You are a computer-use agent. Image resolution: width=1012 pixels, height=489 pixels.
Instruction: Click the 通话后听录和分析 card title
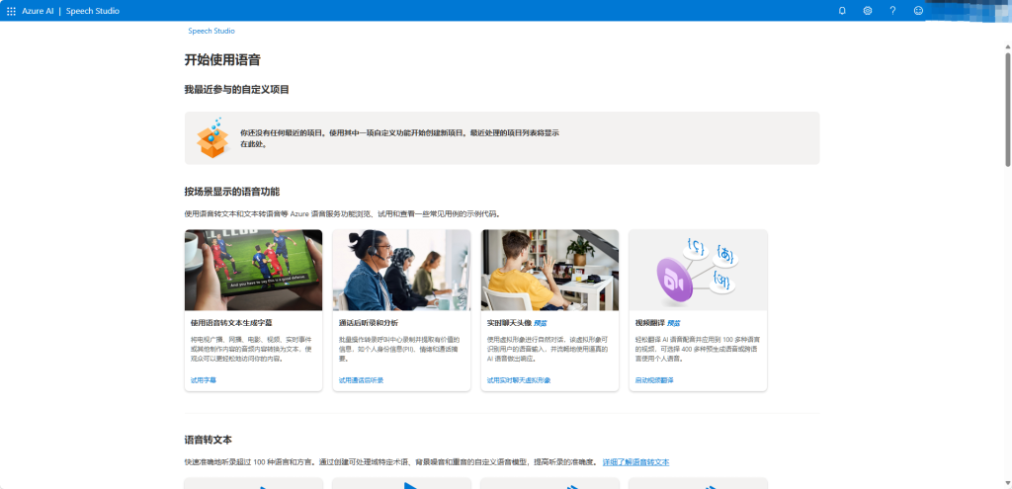tap(369, 323)
